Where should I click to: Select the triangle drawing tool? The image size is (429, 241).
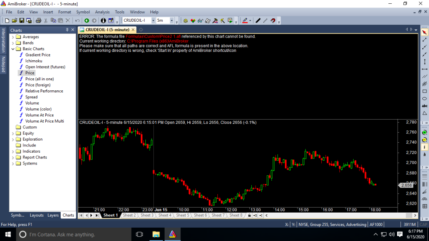pos(424,113)
